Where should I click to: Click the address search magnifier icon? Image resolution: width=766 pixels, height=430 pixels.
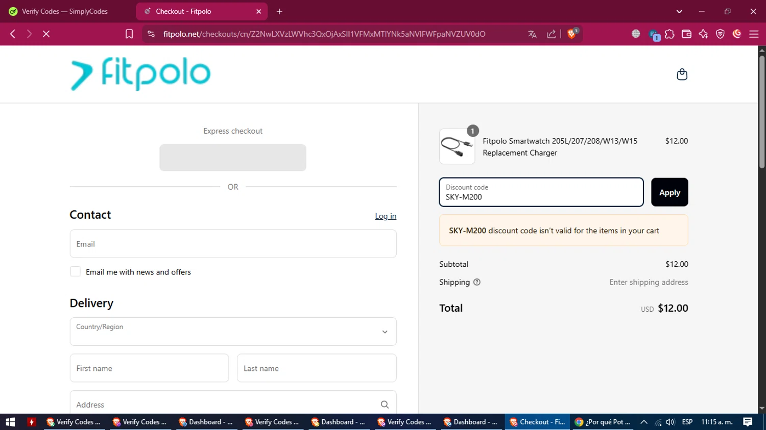[385, 404]
